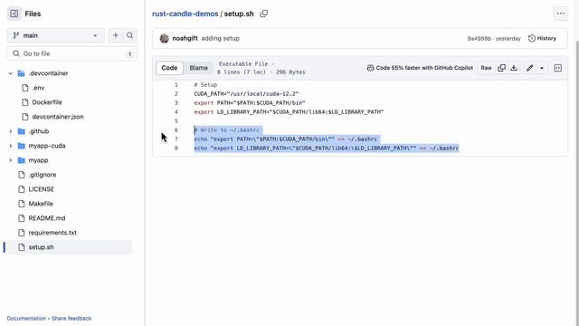The image size is (579, 326).
Task: Copy raw file contents icon
Action: click(x=501, y=68)
